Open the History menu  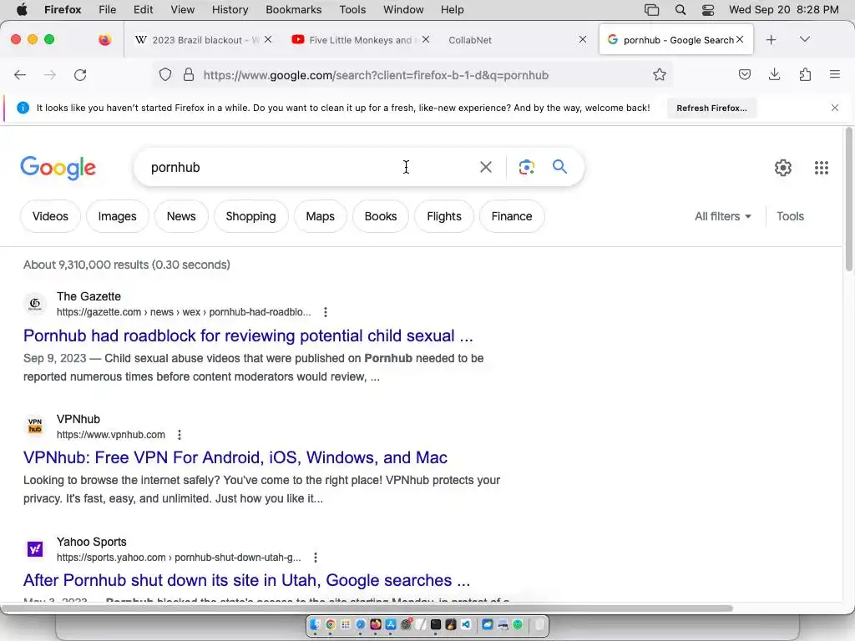click(x=230, y=9)
